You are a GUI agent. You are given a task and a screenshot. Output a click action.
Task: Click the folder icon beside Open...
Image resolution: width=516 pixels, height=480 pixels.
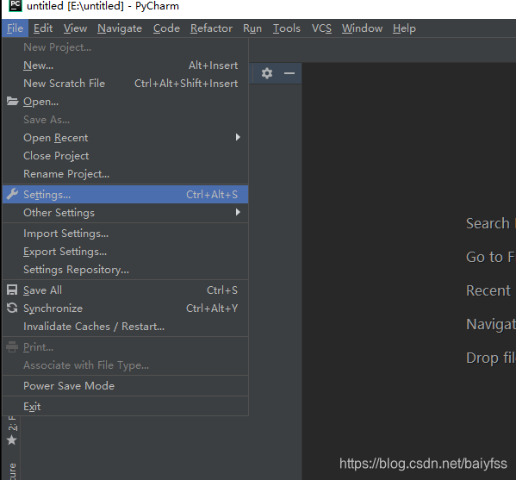click(13, 102)
